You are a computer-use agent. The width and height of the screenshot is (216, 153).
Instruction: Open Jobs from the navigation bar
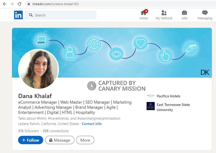coord(184,15)
